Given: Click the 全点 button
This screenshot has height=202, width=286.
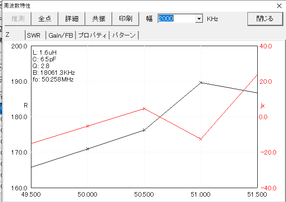Looking at the screenshot, I should 44,19.
